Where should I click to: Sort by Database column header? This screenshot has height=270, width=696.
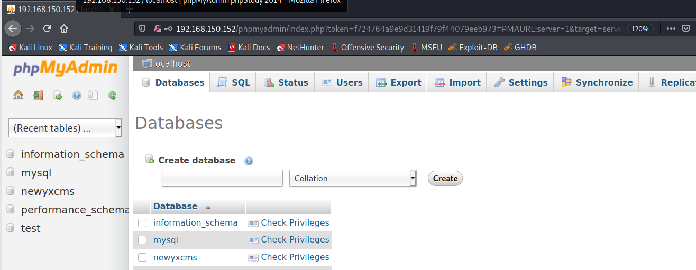point(176,207)
